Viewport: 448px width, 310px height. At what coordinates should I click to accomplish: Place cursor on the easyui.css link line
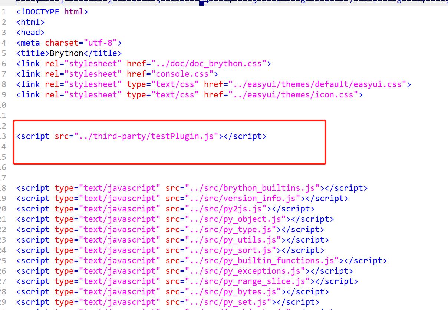coord(214,84)
